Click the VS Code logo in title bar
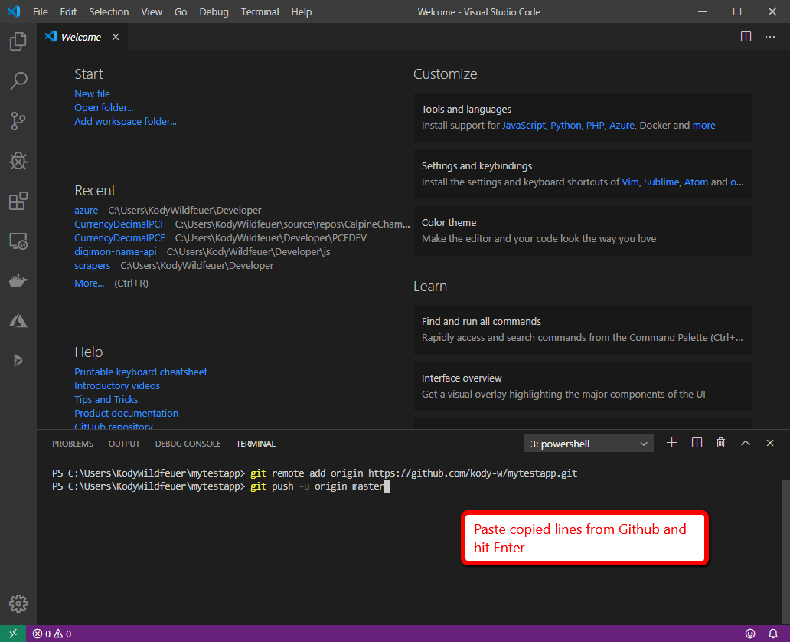The height and width of the screenshot is (642, 790). [14, 11]
